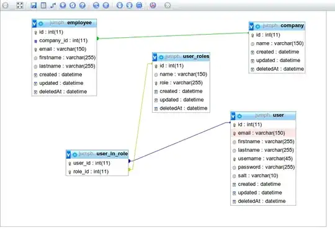Select role_id field in user_in_role table

(97, 172)
